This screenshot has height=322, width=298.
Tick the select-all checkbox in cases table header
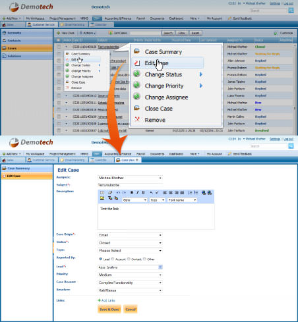coord(58,40)
